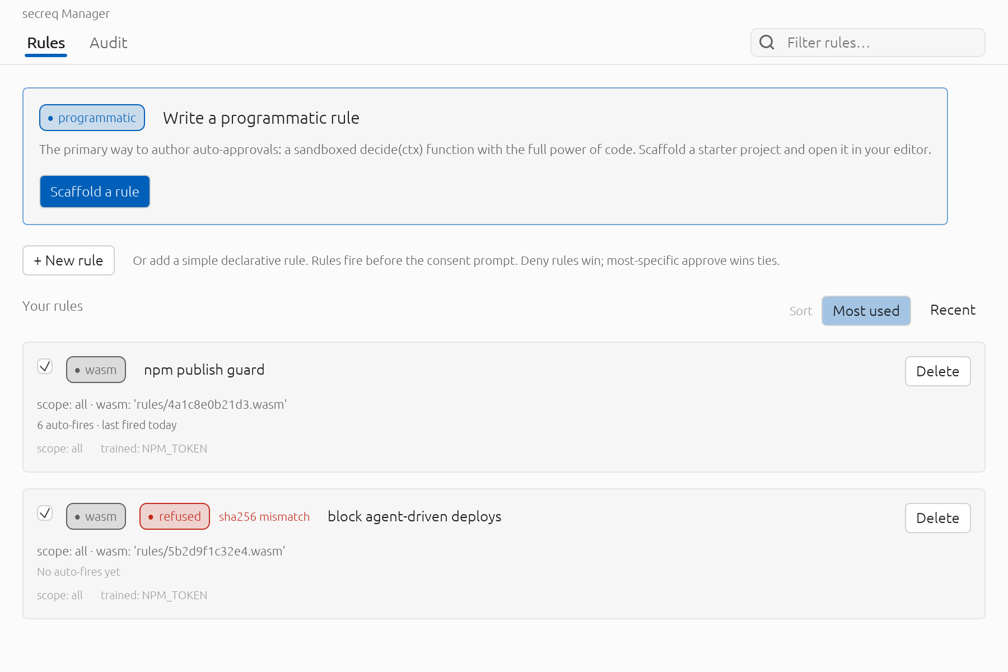Click Scaffold a rule button
The height and width of the screenshot is (672, 1008).
point(95,192)
